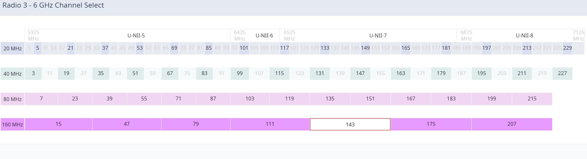
Task: Pick 160 MHz channel 207
Action: point(512,124)
